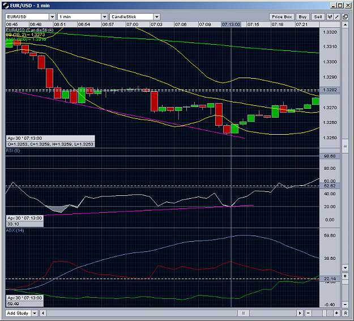Click the vertical zoom out minus button
Image resolution: width=354 pixels, height=321 pixels.
345,305
